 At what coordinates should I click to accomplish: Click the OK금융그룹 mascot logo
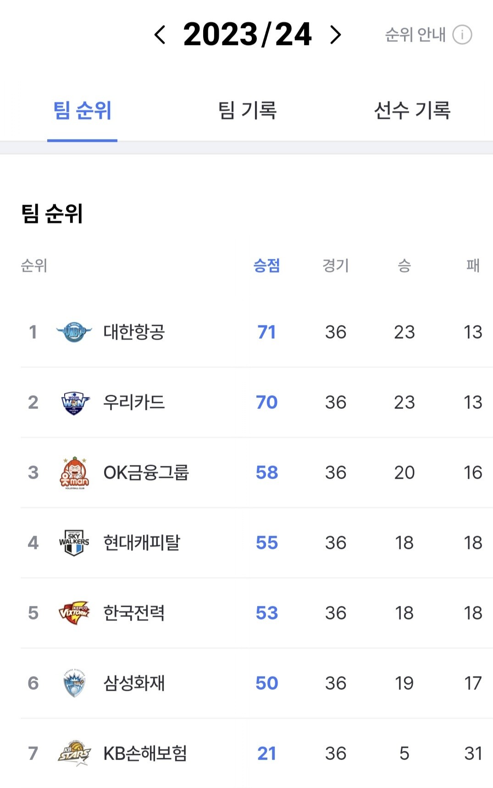click(74, 473)
